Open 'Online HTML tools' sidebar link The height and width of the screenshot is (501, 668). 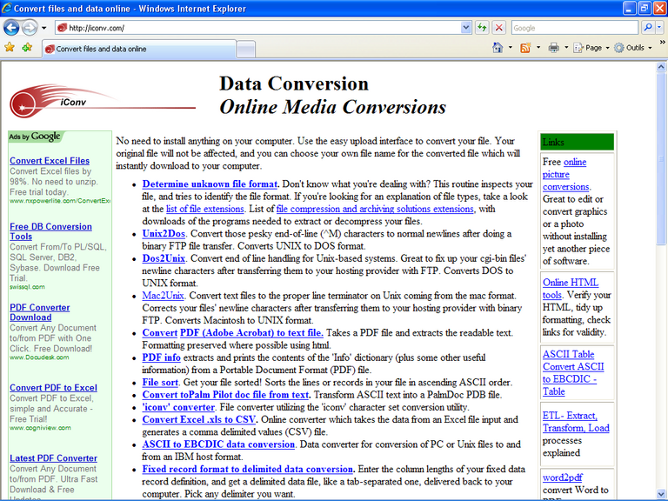(570, 289)
